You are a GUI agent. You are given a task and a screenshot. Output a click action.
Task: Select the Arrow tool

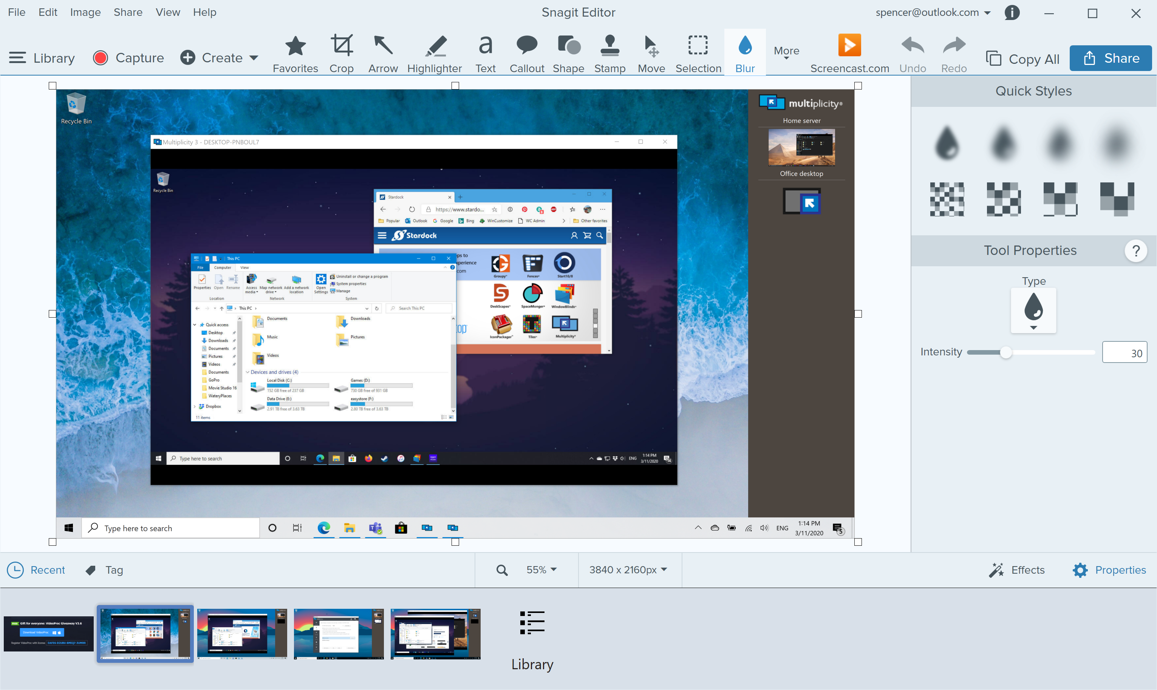(x=383, y=54)
